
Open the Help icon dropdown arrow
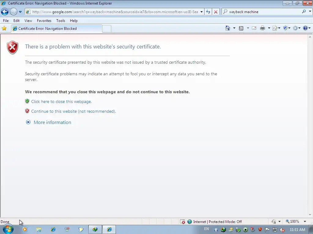coord(310,28)
